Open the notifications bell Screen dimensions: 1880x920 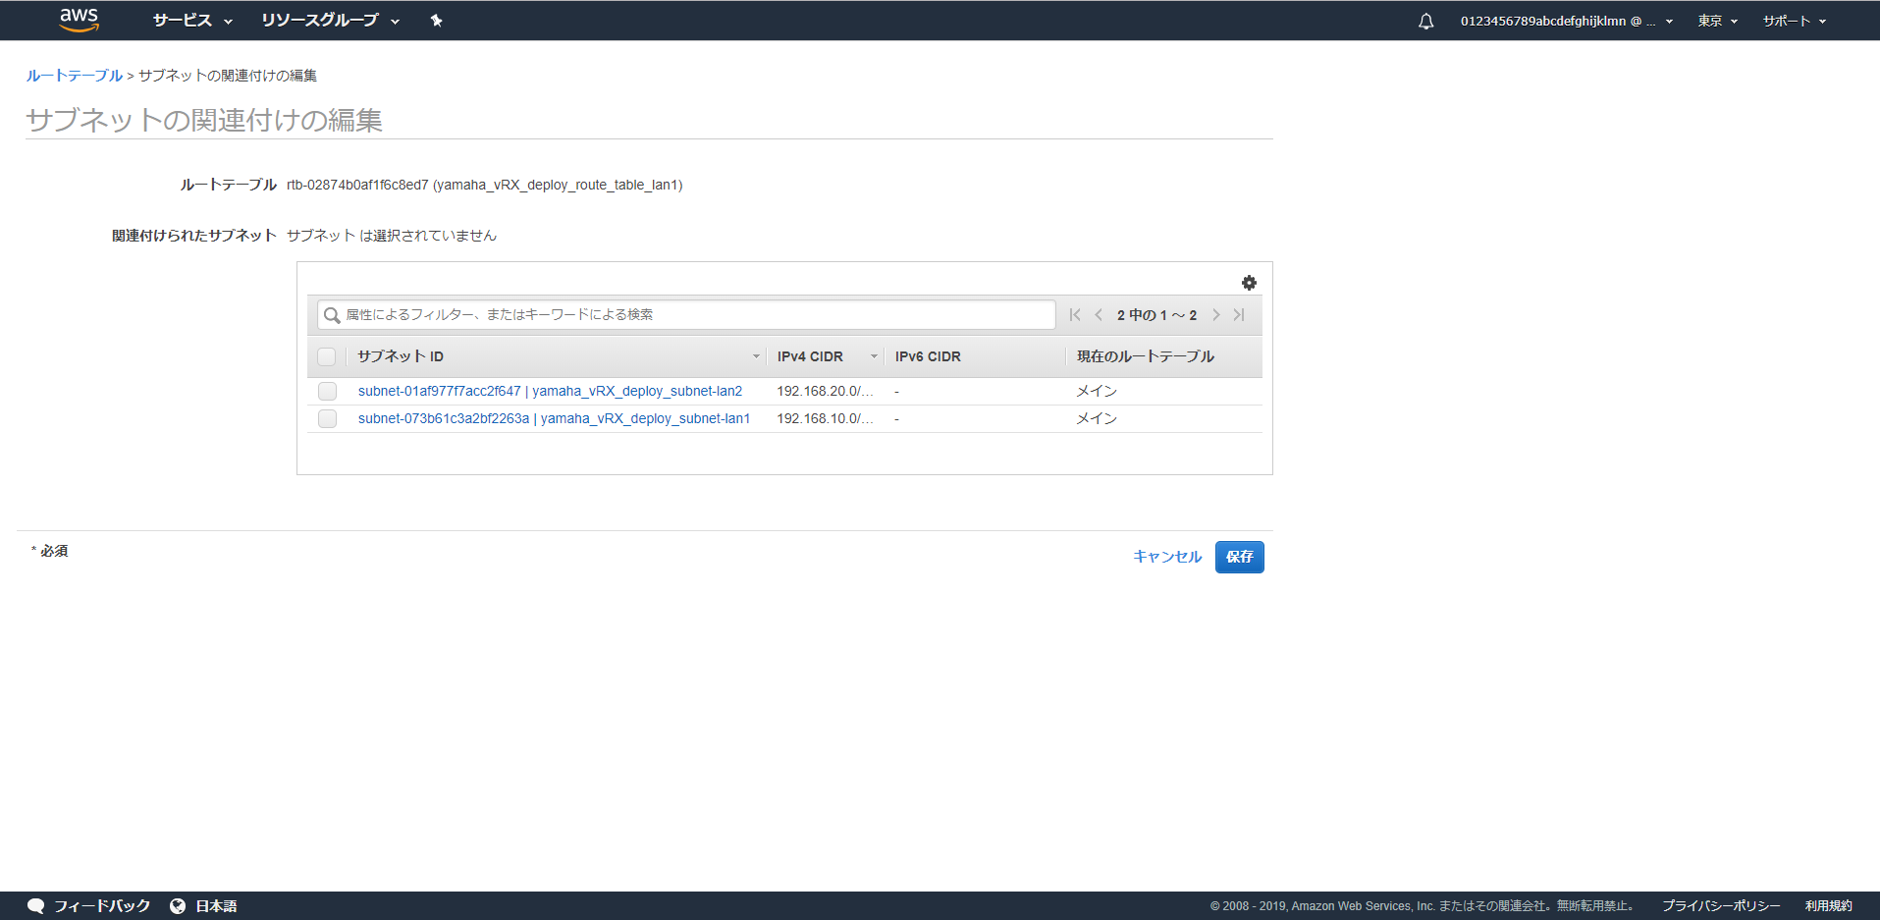coord(1424,20)
